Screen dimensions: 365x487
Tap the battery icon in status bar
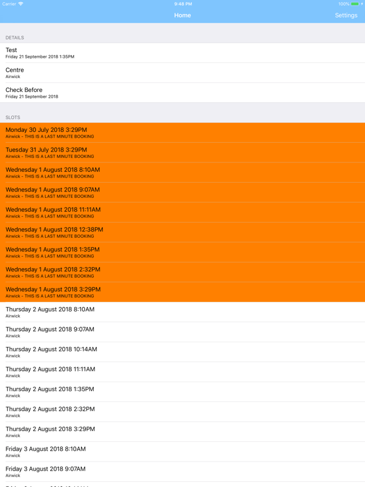pos(355,4)
